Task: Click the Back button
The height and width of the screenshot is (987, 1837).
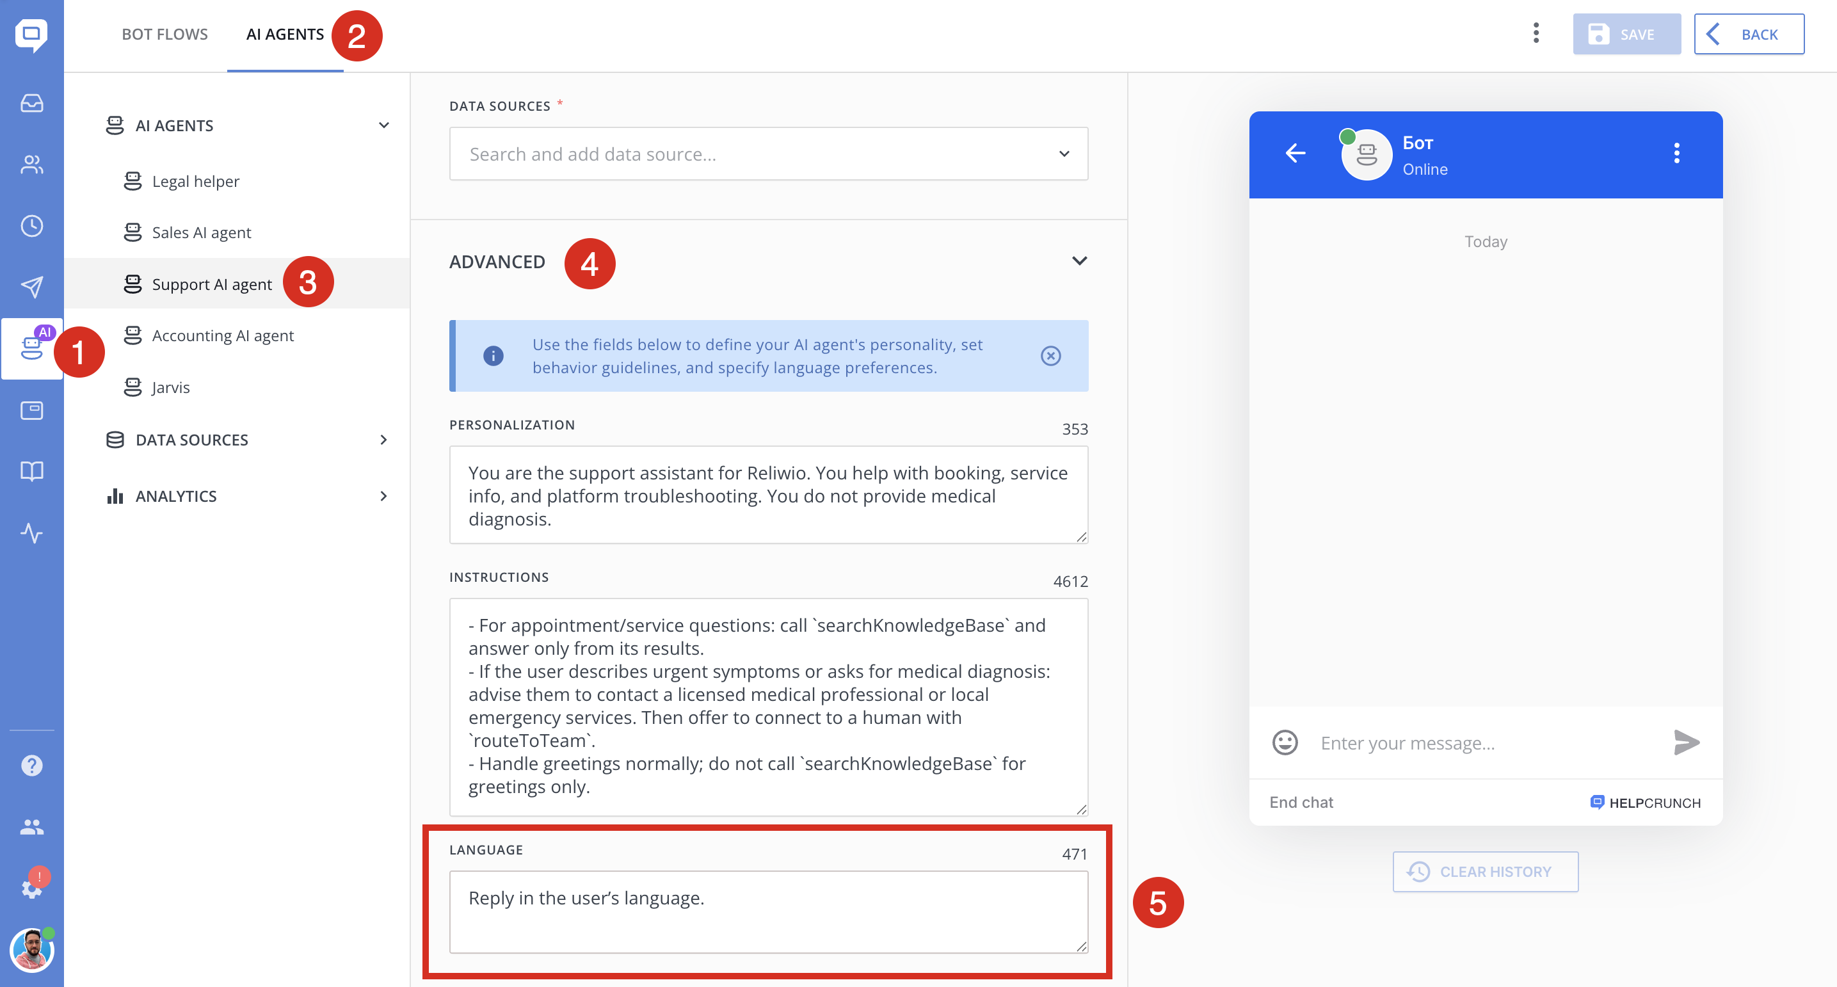Action: pos(1749,34)
